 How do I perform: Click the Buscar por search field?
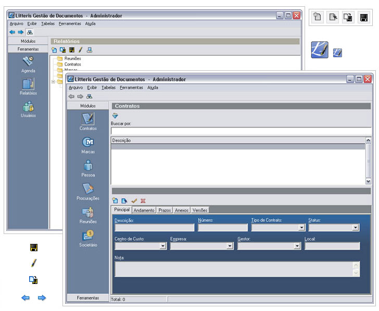point(241,131)
